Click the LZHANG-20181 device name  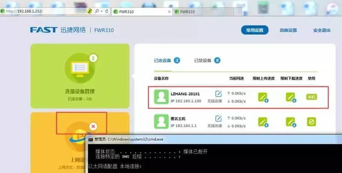[185, 94]
